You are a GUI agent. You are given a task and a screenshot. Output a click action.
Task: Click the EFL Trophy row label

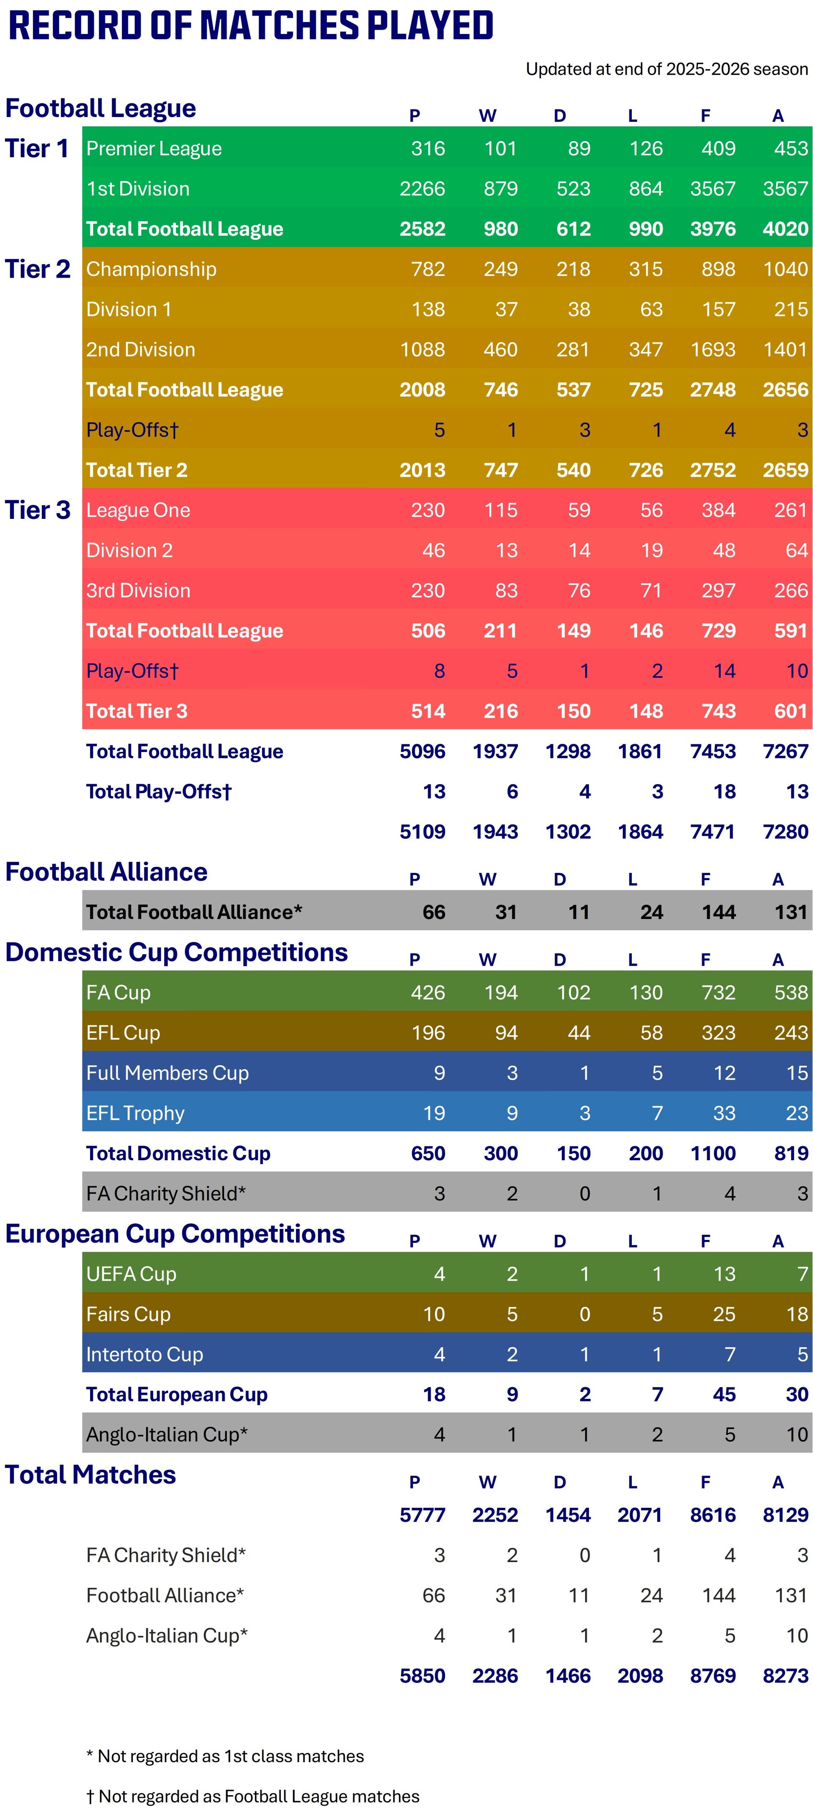pos(135,1112)
